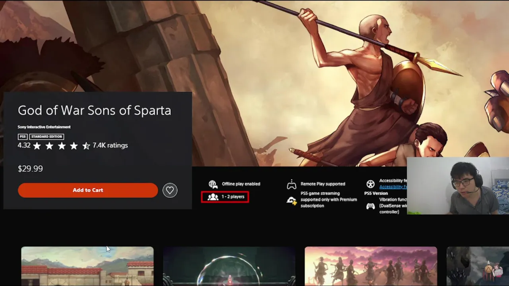Viewport: 509px width, 286px height.
Task: Open the 7.4K ratings link
Action: (110, 145)
